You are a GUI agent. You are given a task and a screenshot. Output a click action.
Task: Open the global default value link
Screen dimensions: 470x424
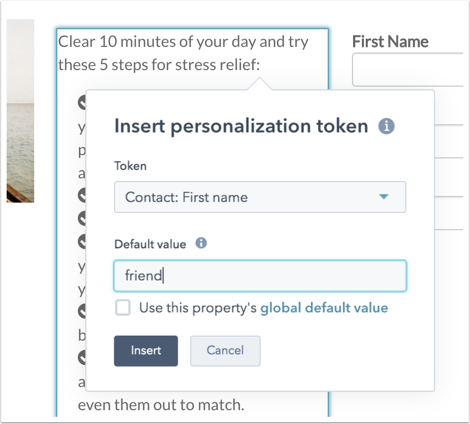pyautogui.click(x=324, y=308)
